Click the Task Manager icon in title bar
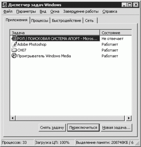The height and width of the screenshot is (147, 141). click(5, 5)
